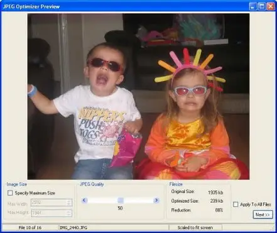The width and height of the screenshot is (277, 233).
Task: Click the JPEG Optimizer Preview title text
Action: pos(31,6)
